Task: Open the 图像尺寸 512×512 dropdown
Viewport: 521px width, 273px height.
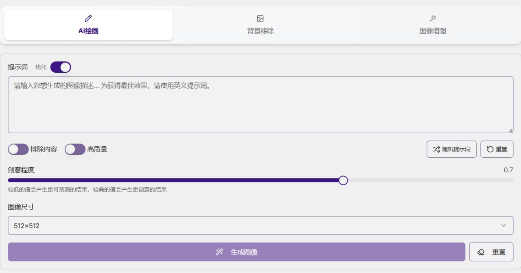Action: tap(260, 225)
